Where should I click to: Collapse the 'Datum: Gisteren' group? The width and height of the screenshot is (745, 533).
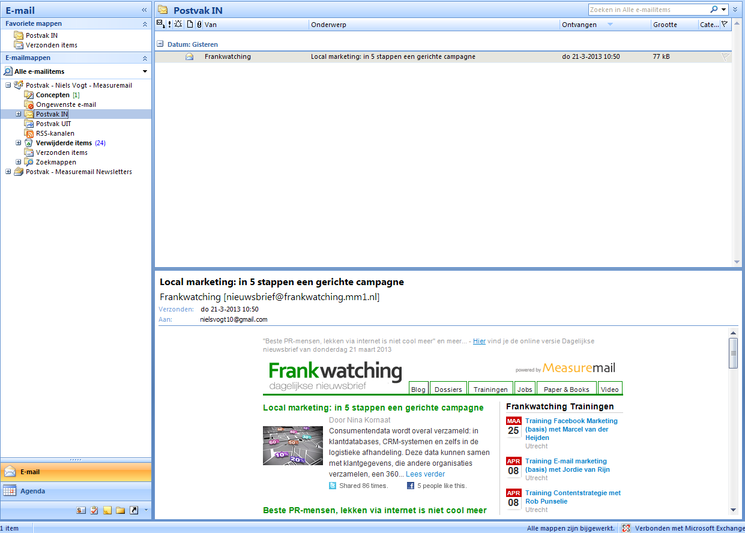(x=160, y=44)
